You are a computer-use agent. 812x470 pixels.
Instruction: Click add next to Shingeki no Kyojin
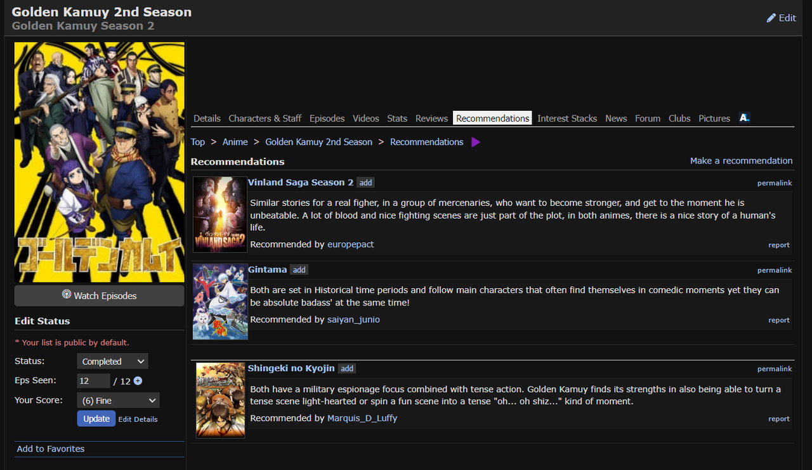[346, 369]
